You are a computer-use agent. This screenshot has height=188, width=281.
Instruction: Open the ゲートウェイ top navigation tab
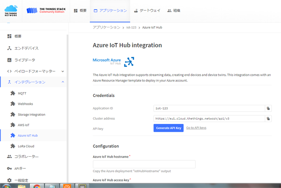point(147,11)
